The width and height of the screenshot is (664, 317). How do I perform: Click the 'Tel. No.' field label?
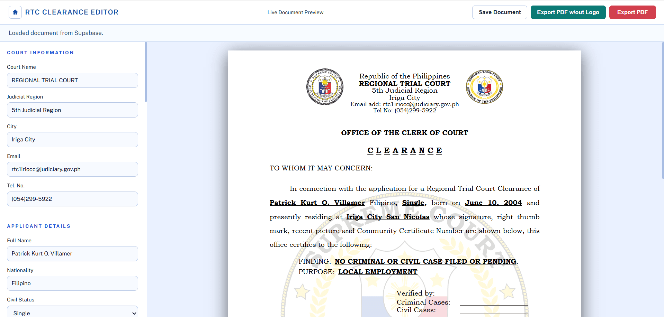(16, 186)
